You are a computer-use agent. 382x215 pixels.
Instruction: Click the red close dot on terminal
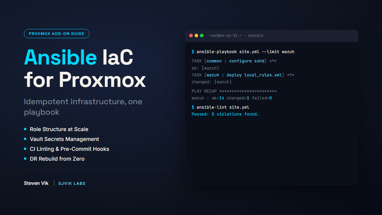click(191, 36)
